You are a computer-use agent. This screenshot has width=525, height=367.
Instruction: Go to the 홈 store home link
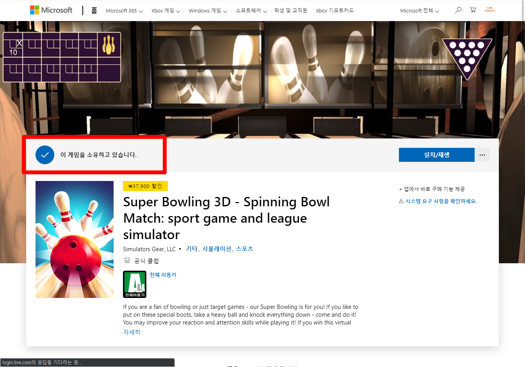pos(94,11)
